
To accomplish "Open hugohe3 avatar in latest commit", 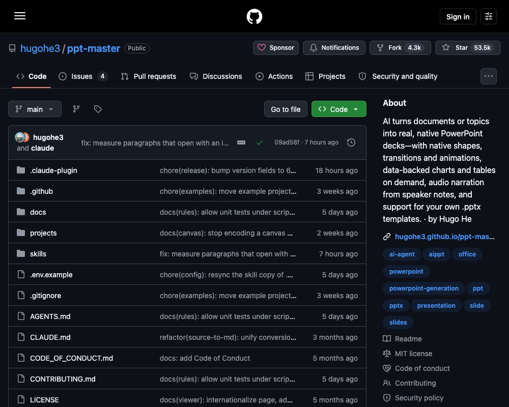I will tap(20, 137).
